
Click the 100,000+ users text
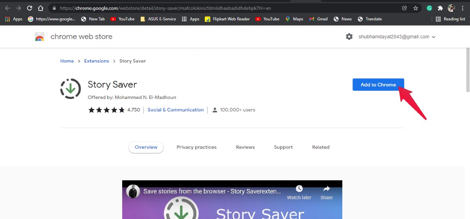[237, 110]
